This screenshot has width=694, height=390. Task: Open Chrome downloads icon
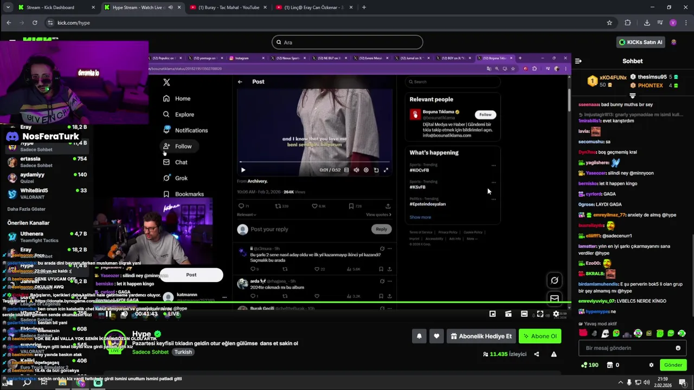click(647, 23)
